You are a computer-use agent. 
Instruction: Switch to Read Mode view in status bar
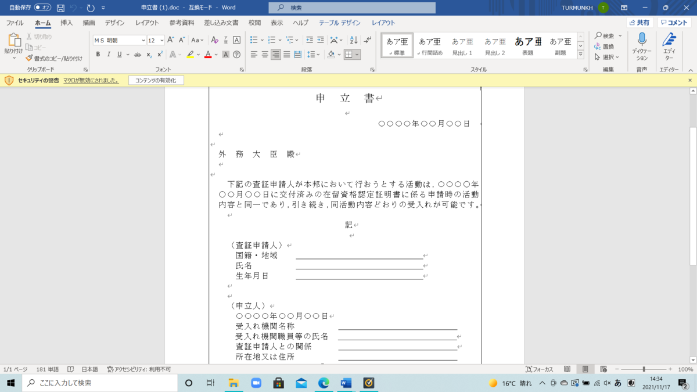[567, 369]
